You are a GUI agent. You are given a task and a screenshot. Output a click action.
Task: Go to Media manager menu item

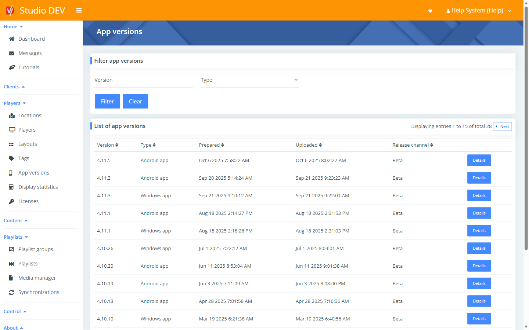pos(37,278)
